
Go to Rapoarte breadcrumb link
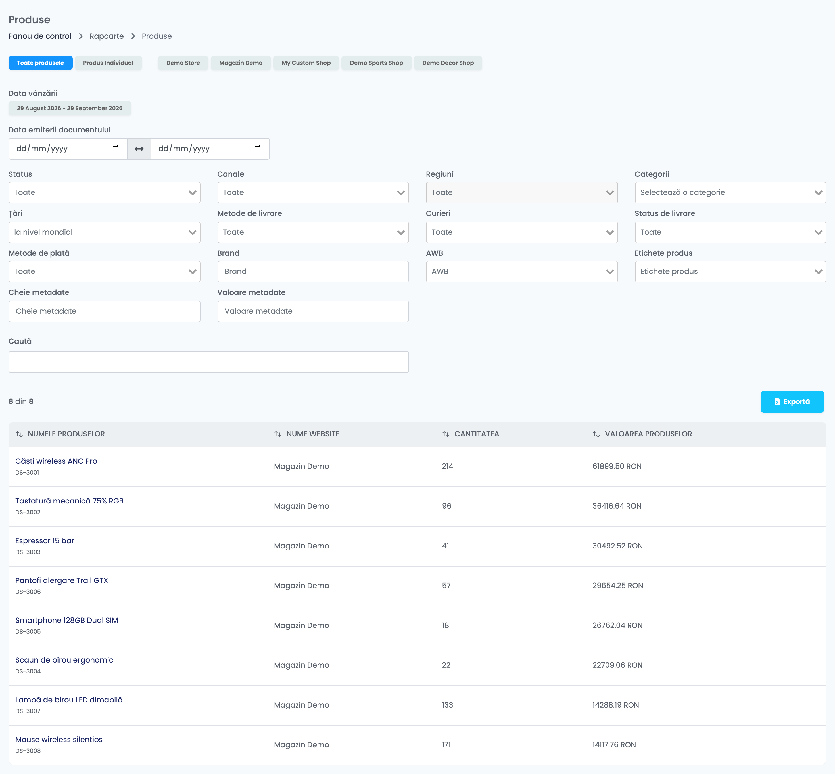(106, 36)
